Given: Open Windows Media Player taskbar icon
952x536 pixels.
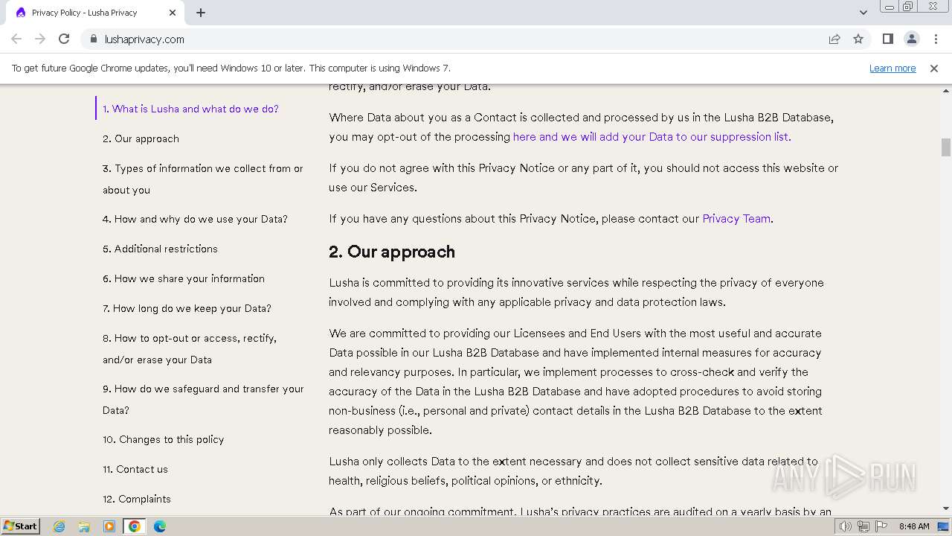Looking at the screenshot, I should click(x=109, y=526).
